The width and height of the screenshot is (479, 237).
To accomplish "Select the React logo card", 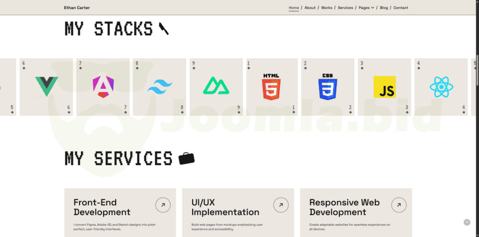I will point(441,86).
